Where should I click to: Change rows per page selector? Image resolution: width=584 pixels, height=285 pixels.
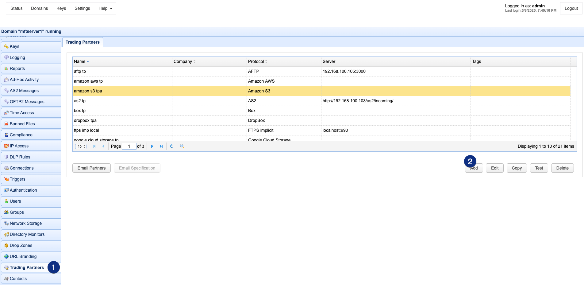click(81, 146)
